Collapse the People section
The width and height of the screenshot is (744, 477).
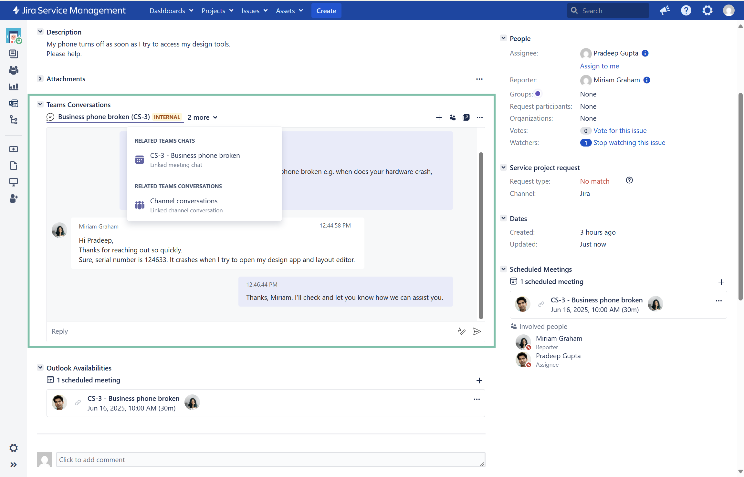[x=503, y=38]
